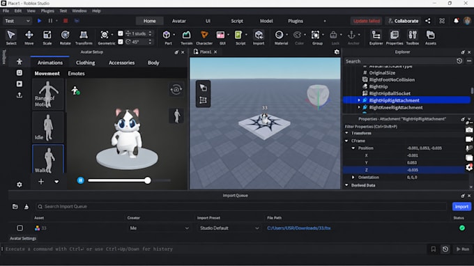Check the asset 33 row checkbox
The height and width of the screenshot is (266, 474).
(20, 228)
